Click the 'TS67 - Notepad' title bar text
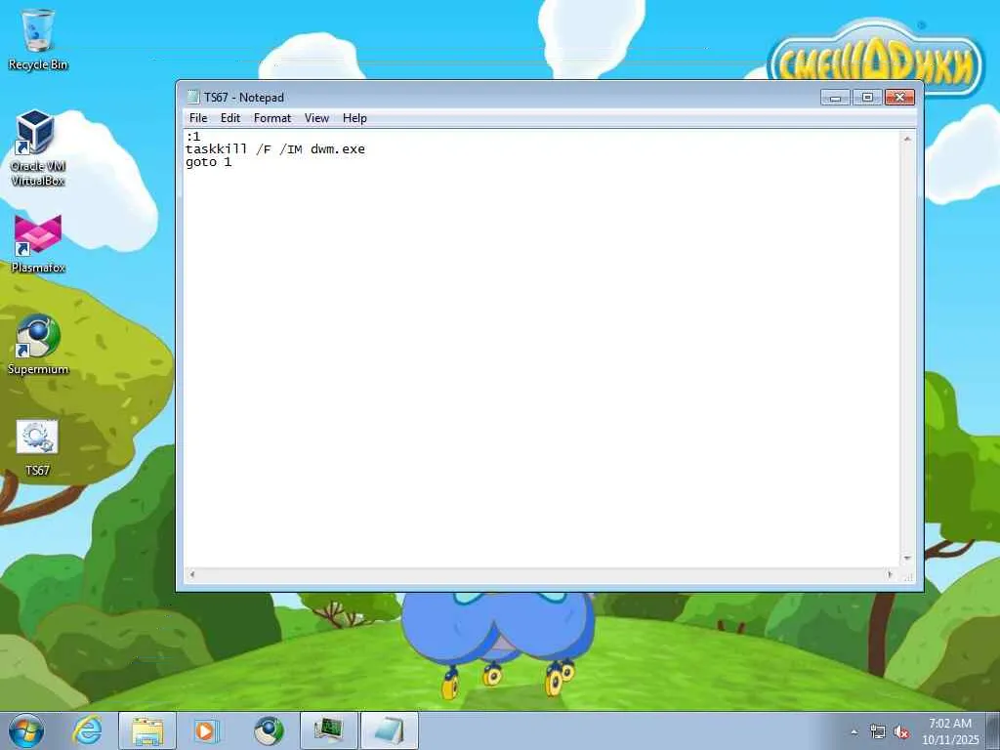Image resolution: width=1000 pixels, height=750 pixels. click(243, 98)
